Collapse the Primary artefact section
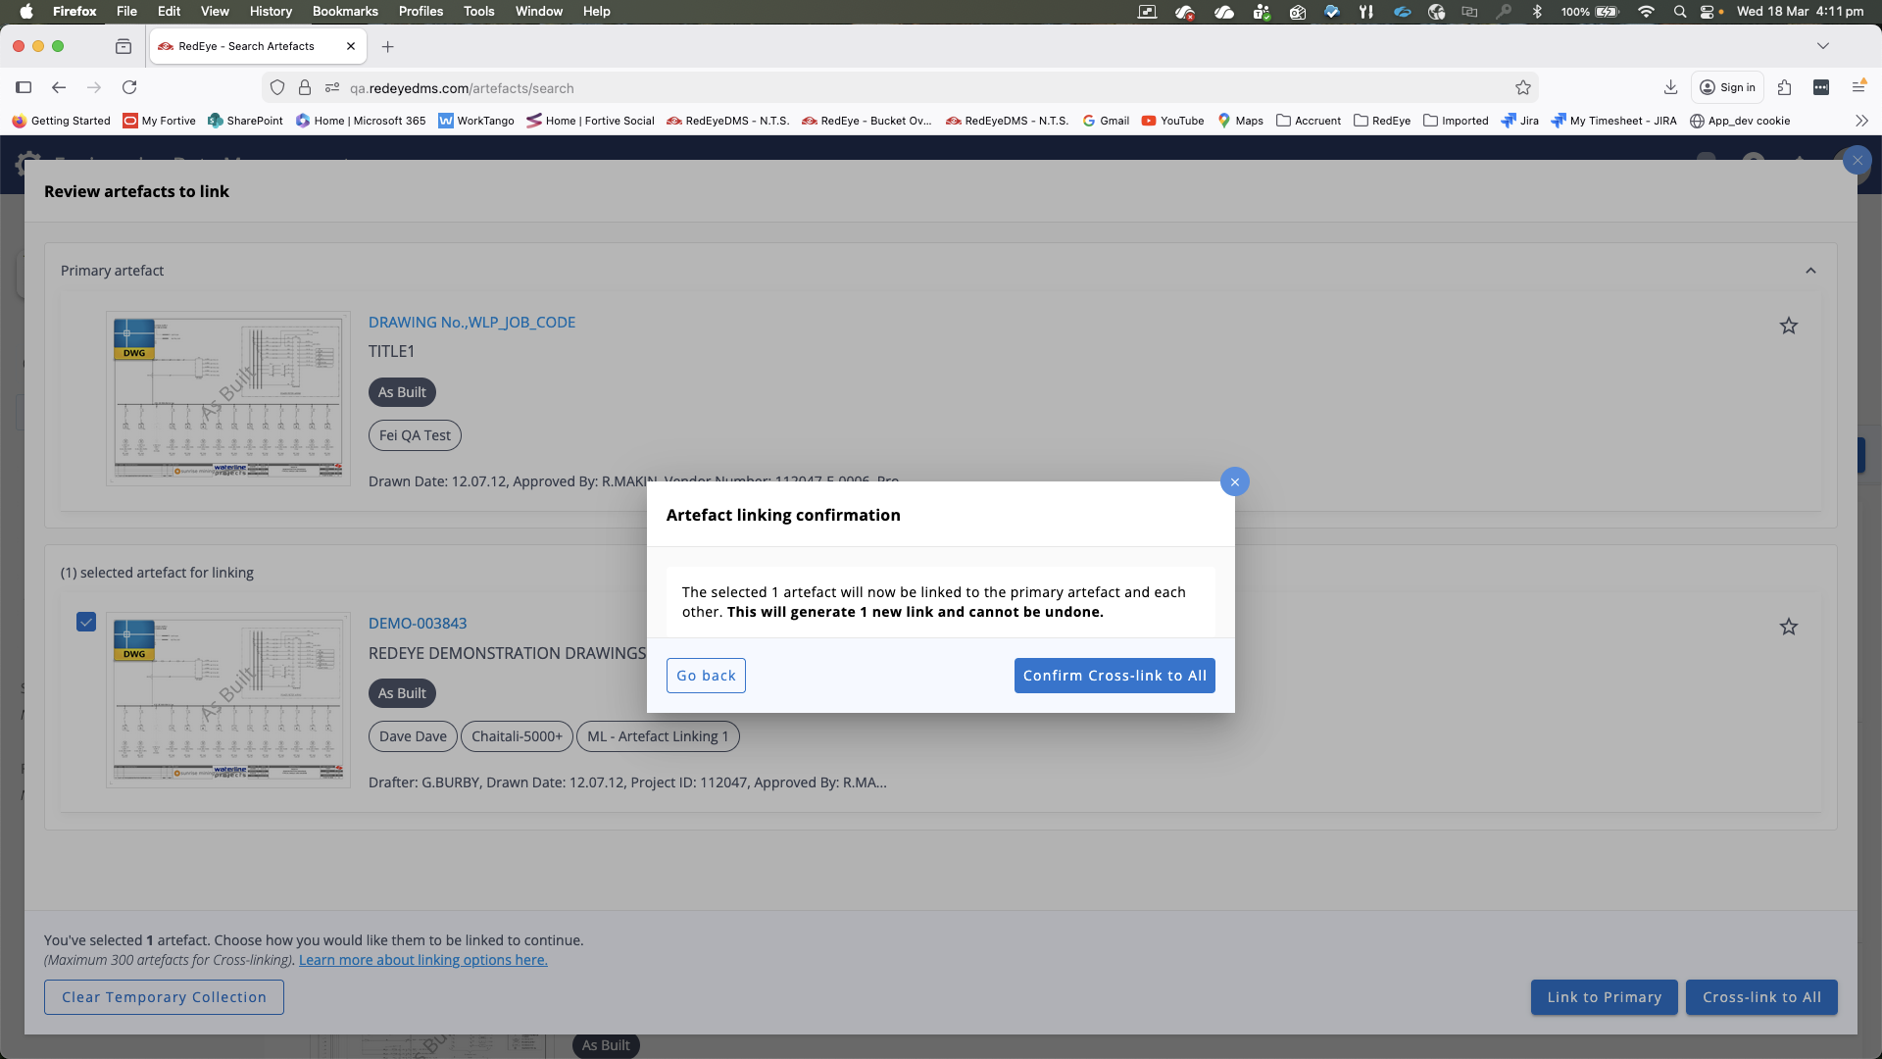The height and width of the screenshot is (1059, 1882). 1810,271
